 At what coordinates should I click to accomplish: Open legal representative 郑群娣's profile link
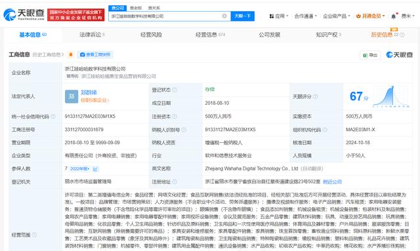[89, 92]
